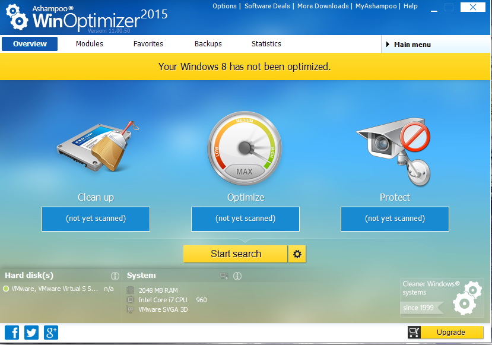Click the Hard disk(s) info icon

(115, 276)
